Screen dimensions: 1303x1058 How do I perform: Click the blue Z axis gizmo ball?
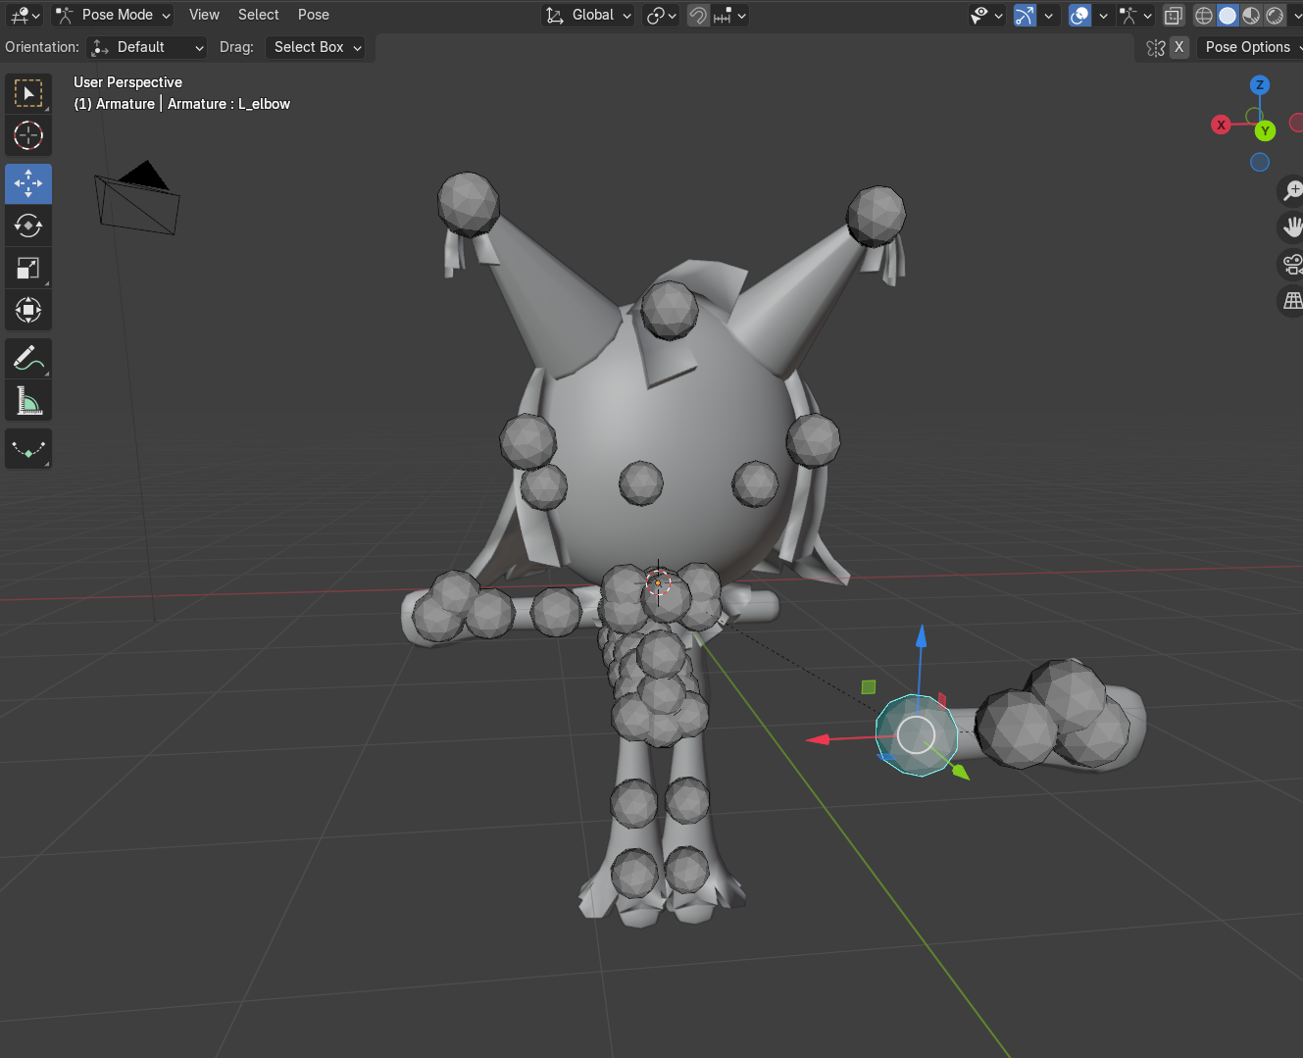[x=1260, y=85]
